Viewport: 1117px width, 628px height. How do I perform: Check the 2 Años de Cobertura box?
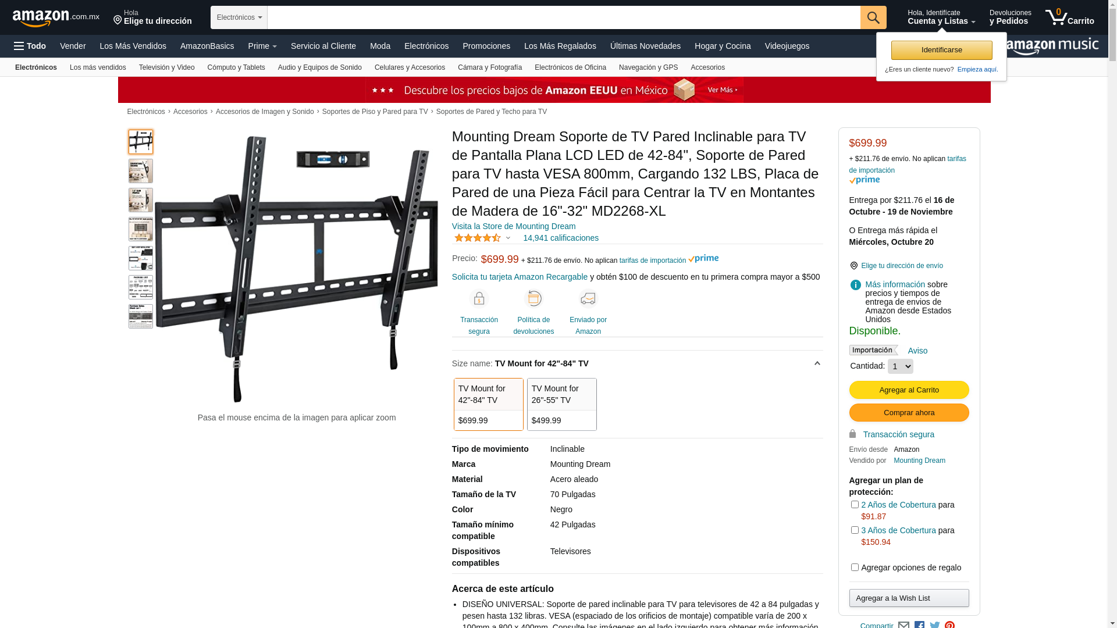pos(855,504)
